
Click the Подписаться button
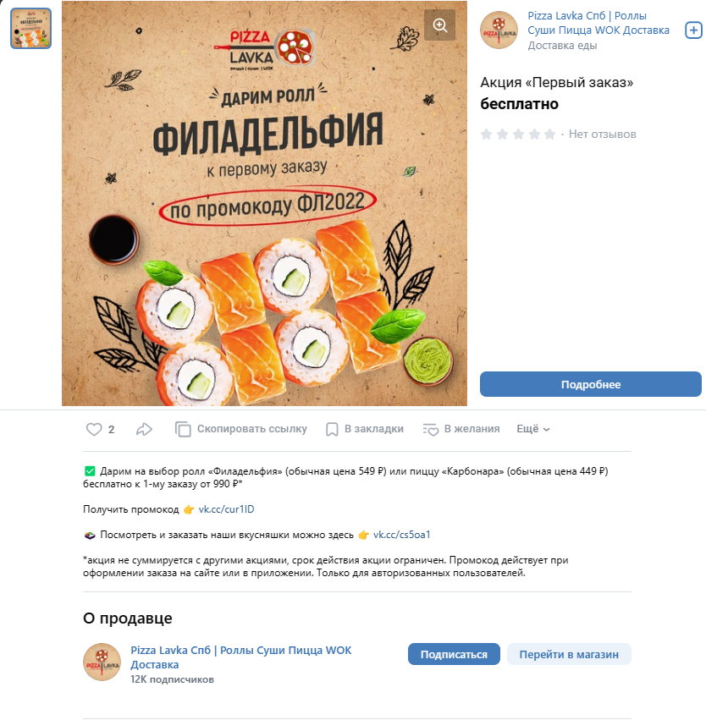(x=454, y=654)
